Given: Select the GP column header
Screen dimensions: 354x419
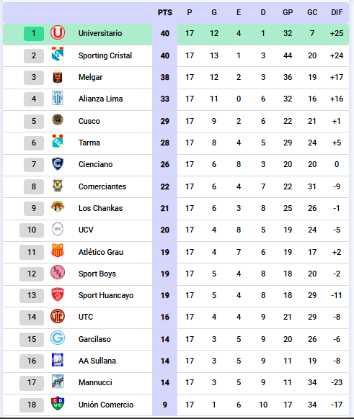Looking at the screenshot, I should [288, 12].
